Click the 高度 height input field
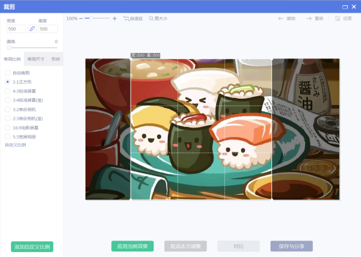 48,29
